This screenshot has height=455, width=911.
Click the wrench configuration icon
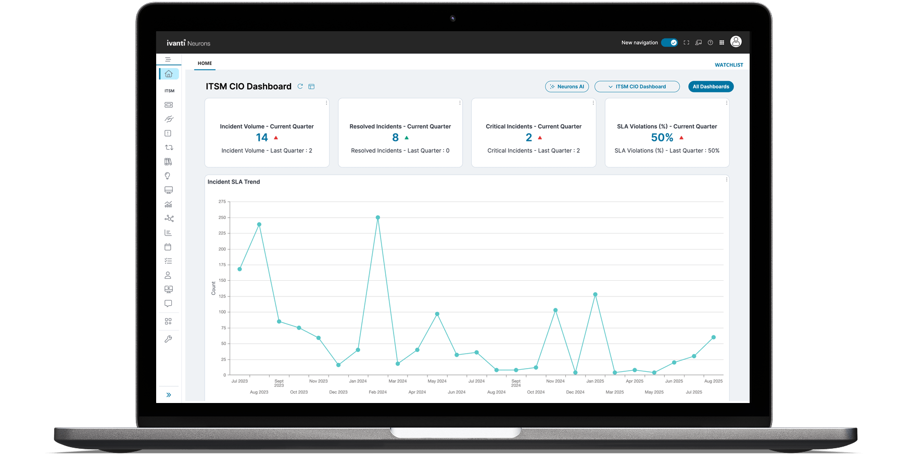click(x=168, y=339)
